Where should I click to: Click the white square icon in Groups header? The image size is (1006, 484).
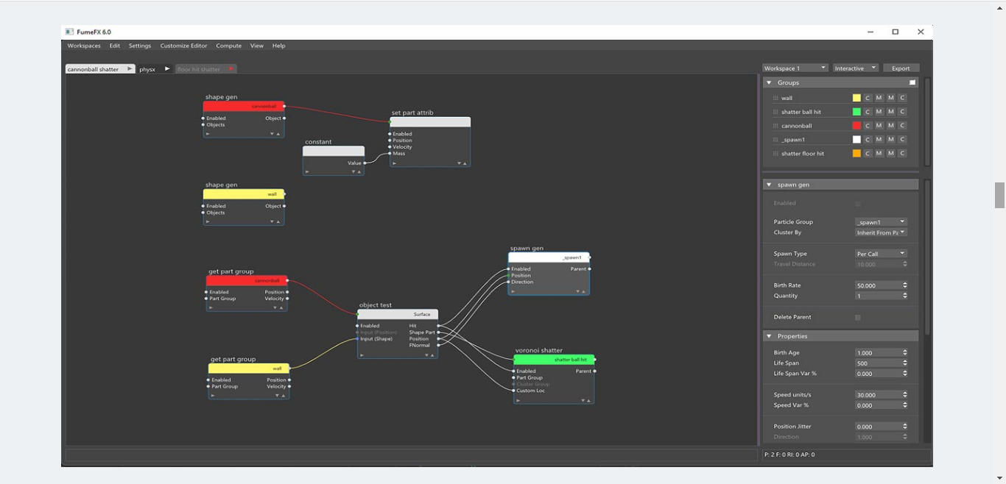[912, 82]
